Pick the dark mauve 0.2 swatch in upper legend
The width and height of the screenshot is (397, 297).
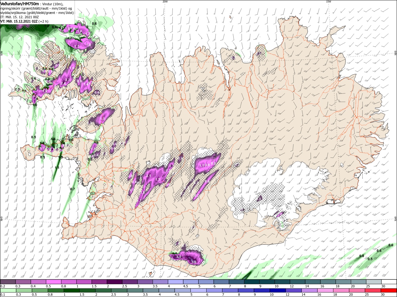click(x=8, y=282)
